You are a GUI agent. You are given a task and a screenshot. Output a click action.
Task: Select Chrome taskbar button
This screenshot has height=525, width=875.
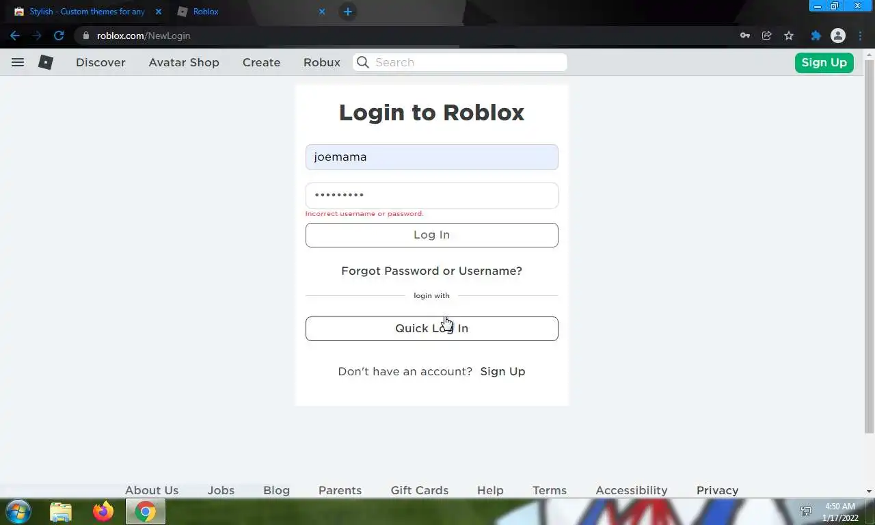click(x=145, y=511)
